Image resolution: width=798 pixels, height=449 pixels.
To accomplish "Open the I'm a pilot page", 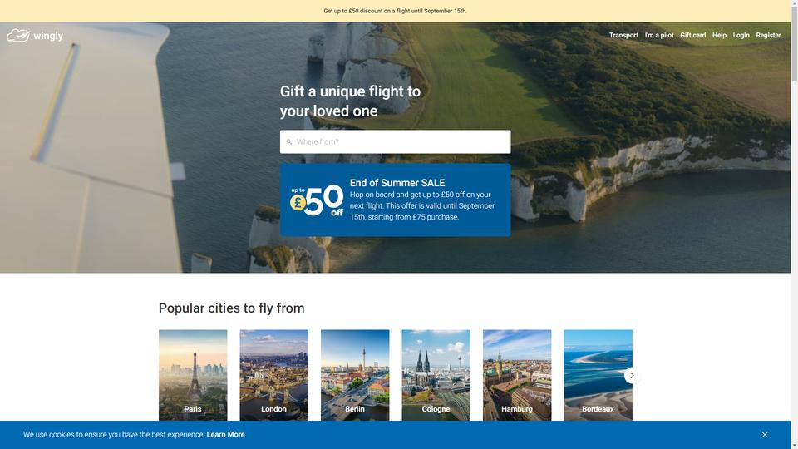I will pyautogui.click(x=659, y=35).
